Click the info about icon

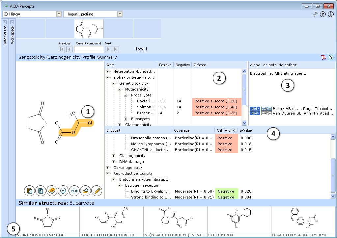330,14
